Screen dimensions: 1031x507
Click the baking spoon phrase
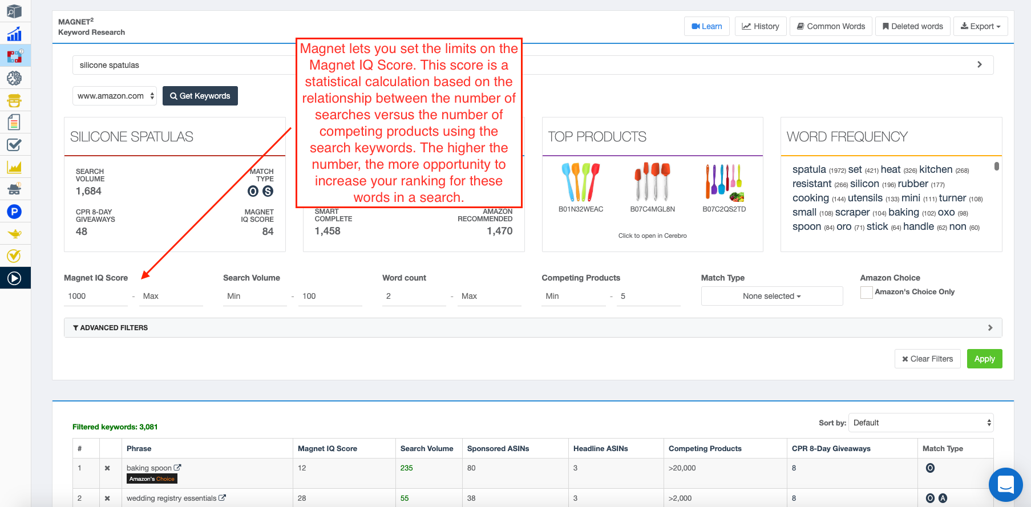coord(149,468)
